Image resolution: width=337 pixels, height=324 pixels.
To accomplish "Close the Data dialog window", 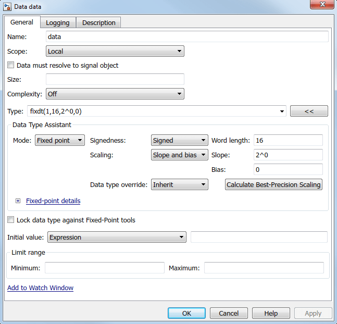I will click(x=322, y=4).
